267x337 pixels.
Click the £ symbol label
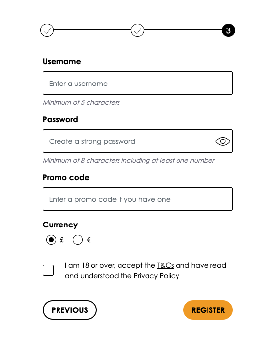(x=62, y=240)
